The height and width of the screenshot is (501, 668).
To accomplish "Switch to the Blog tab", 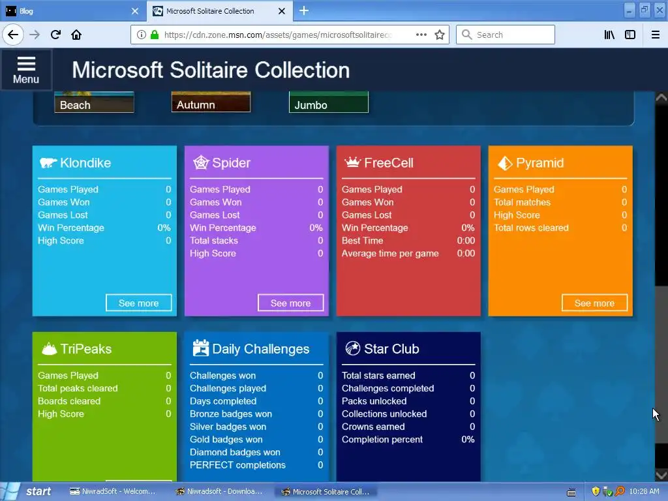I will click(72, 11).
